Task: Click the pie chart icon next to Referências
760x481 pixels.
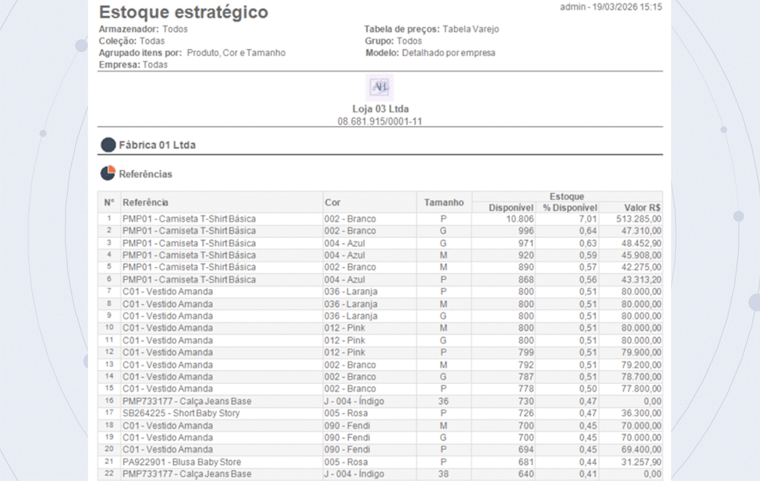Action: click(x=108, y=173)
